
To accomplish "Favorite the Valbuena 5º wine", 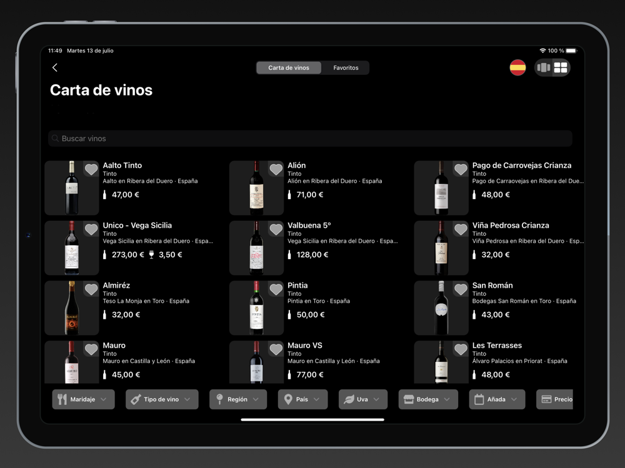I will pyautogui.click(x=276, y=230).
